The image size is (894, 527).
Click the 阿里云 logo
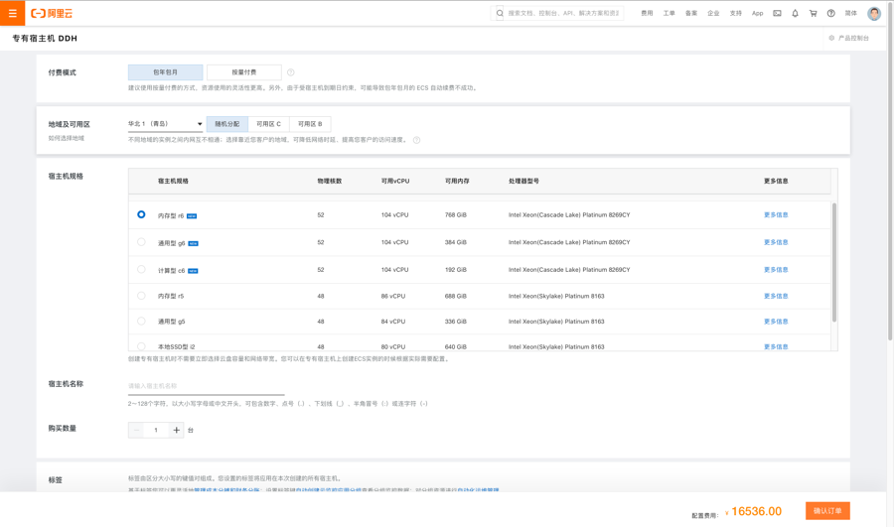tap(52, 13)
